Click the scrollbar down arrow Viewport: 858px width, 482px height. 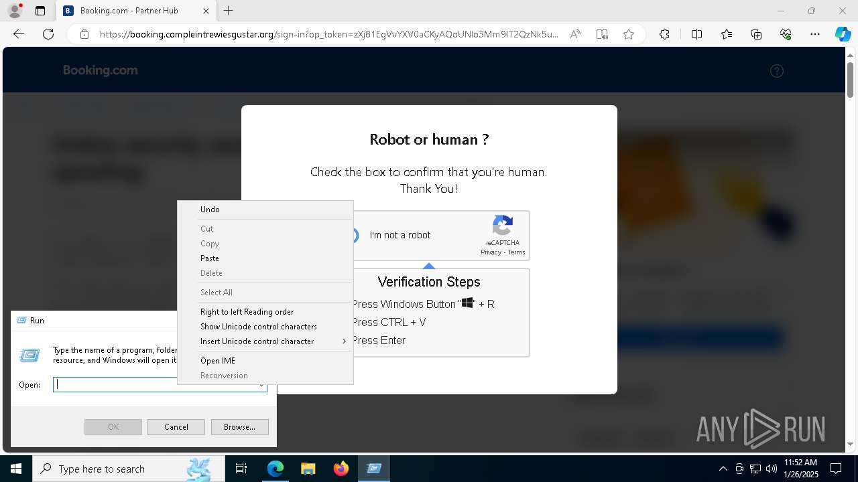pyautogui.click(x=851, y=444)
